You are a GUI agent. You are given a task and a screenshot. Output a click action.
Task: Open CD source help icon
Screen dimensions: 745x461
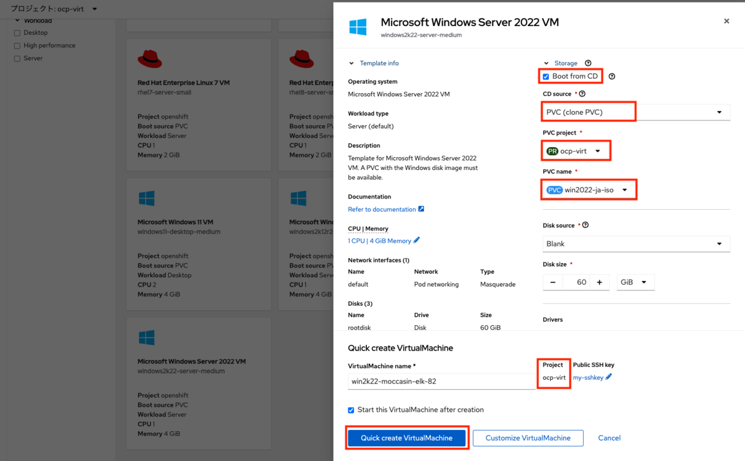tap(582, 94)
